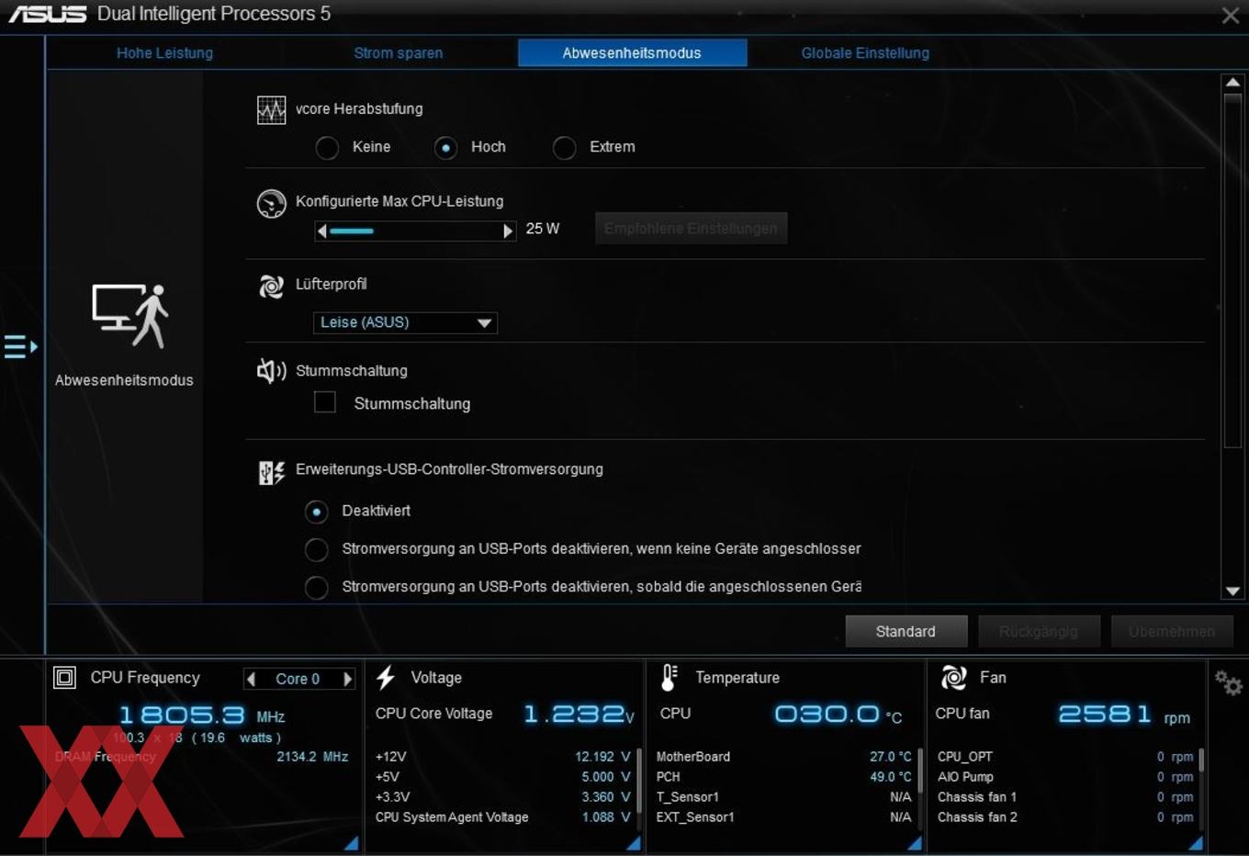Click the 2134.2 MHz DRAM frequency value

[x=312, y=757]
